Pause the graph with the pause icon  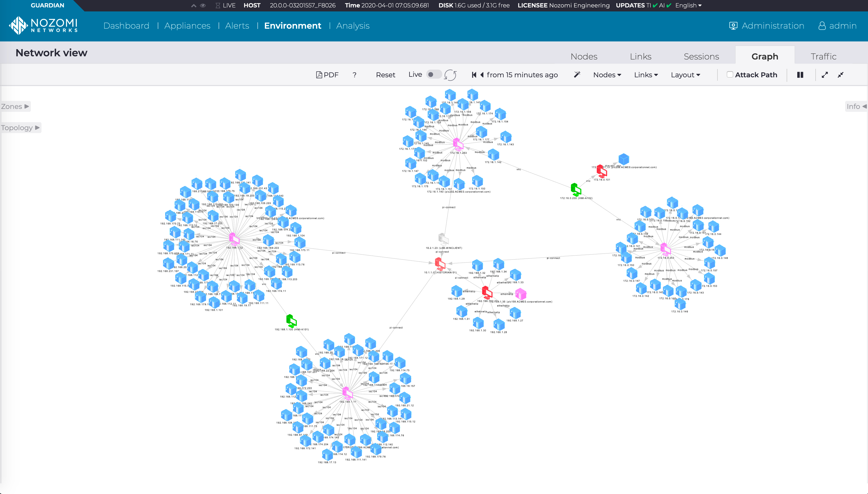click(800, 75)
